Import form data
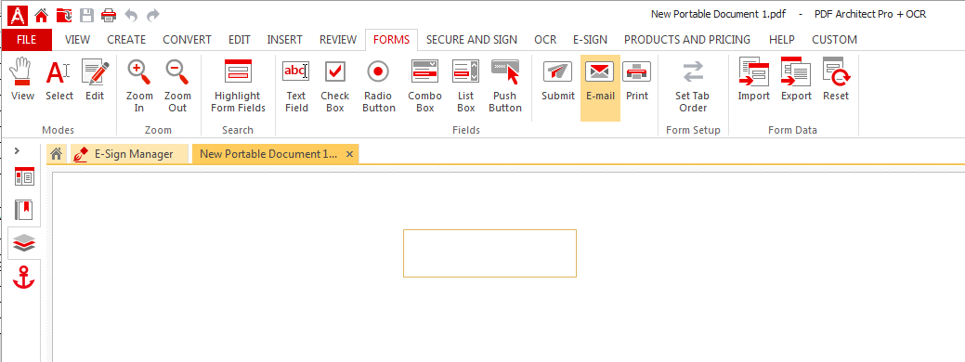The height and width of the screenshot is (362, 965). coord(754,80)
